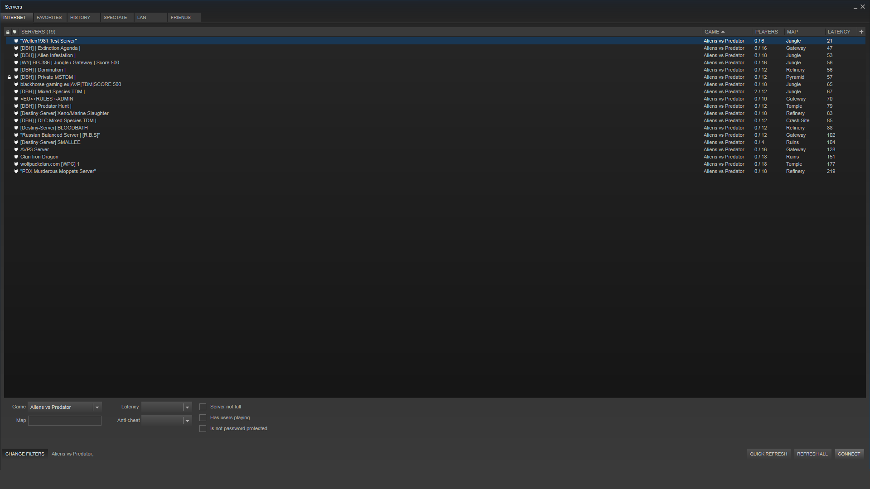Click shield icon beside PDX Murderous Moppets Server

(x=16, y=171)
